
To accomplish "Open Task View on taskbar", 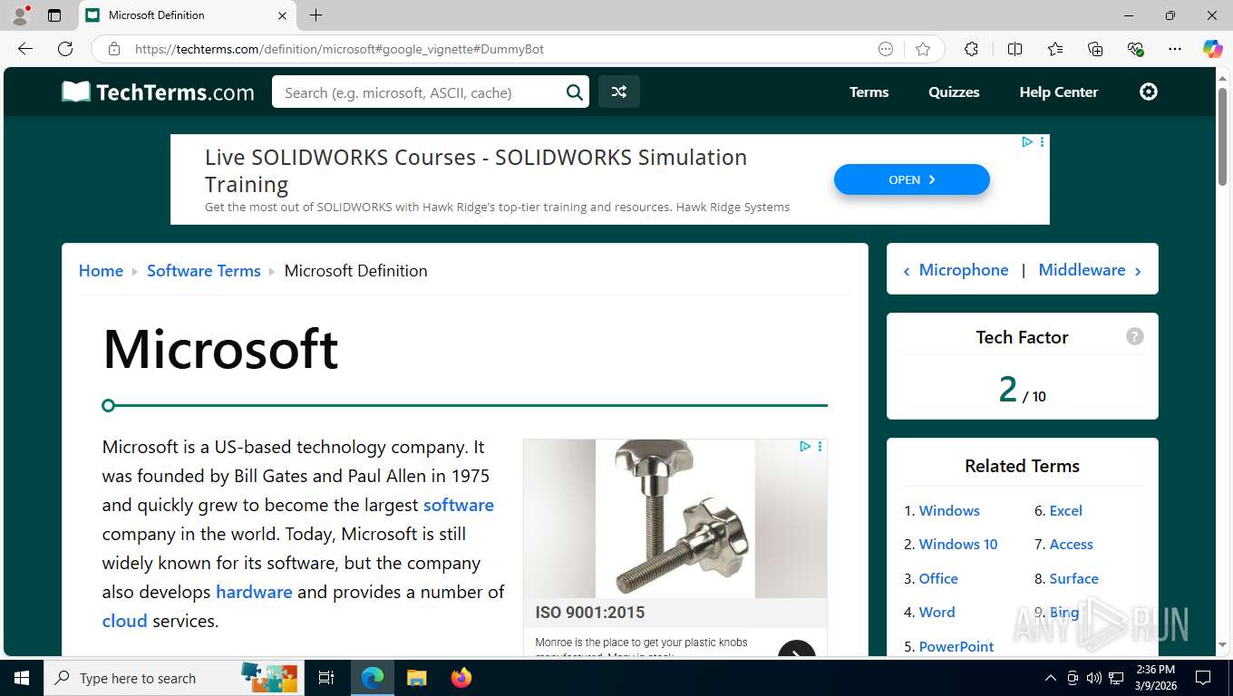I will coord(326,678).
